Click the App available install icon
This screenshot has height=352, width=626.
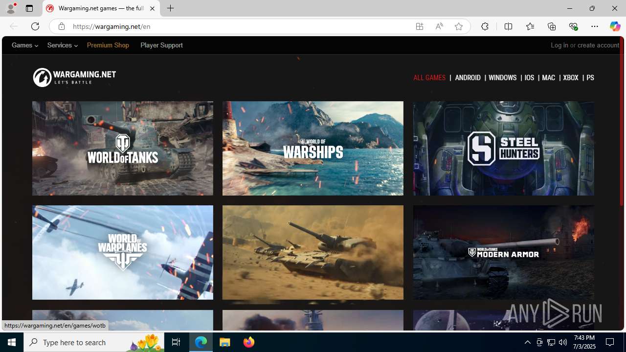420,26
